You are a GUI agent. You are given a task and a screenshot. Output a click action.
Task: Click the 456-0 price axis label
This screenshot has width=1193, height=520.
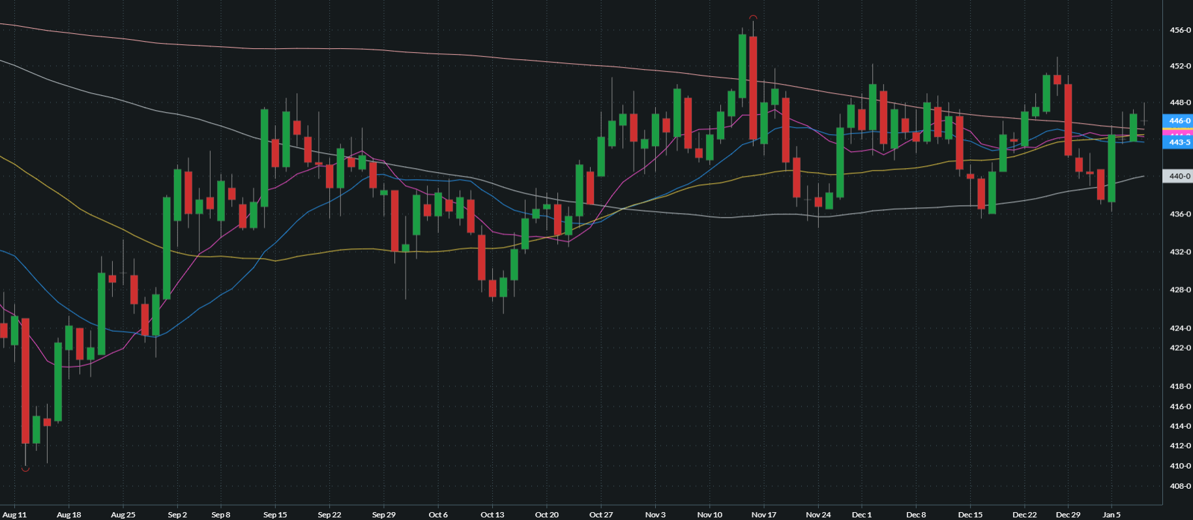[x=1180, y=30]
